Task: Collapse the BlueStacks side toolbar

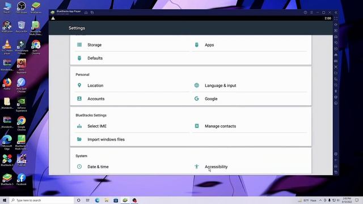Action: click(x=336, y=12)
